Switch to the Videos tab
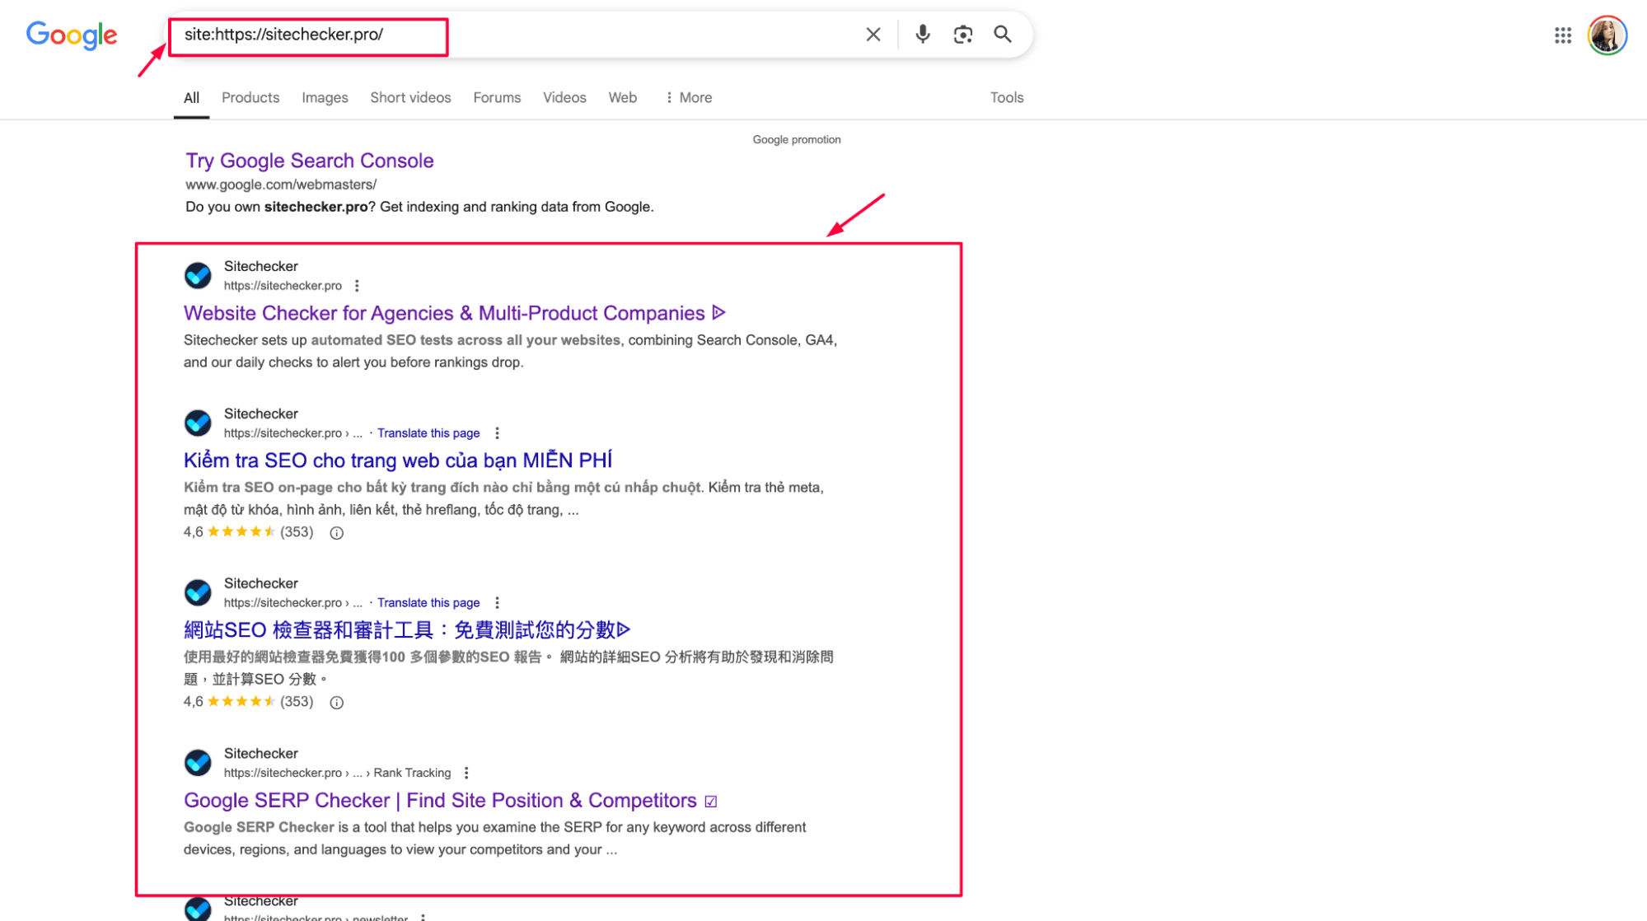The image size is (1647, 921). (x=564, y=97)
